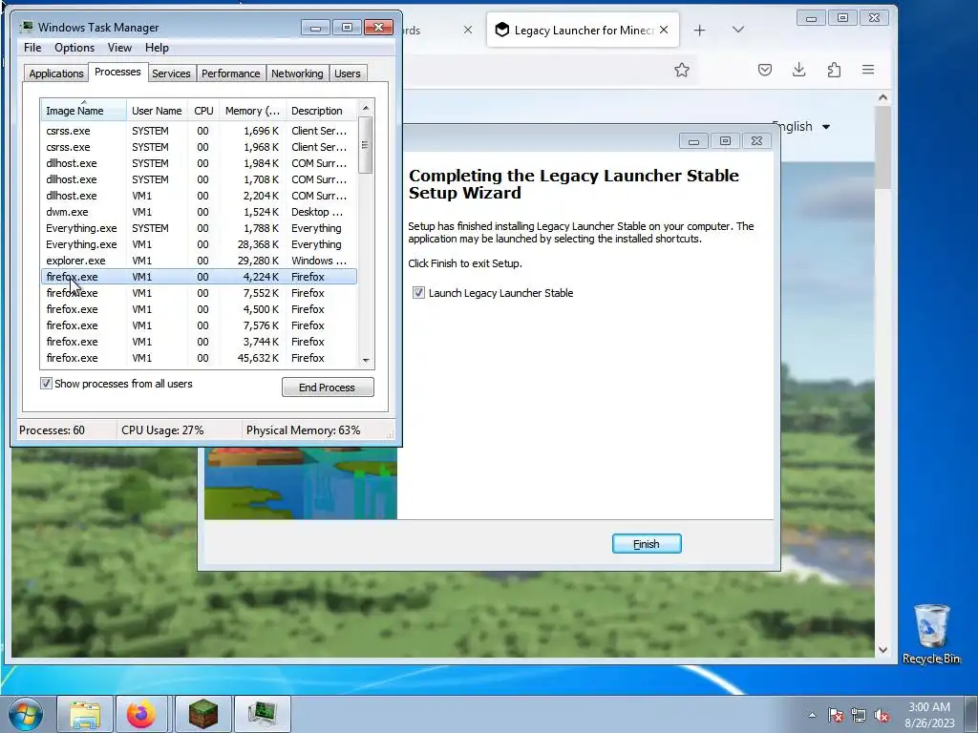Open Windows Explorer from the taskbar
This screenshot has height=733, width=978.
coord(85,714)
